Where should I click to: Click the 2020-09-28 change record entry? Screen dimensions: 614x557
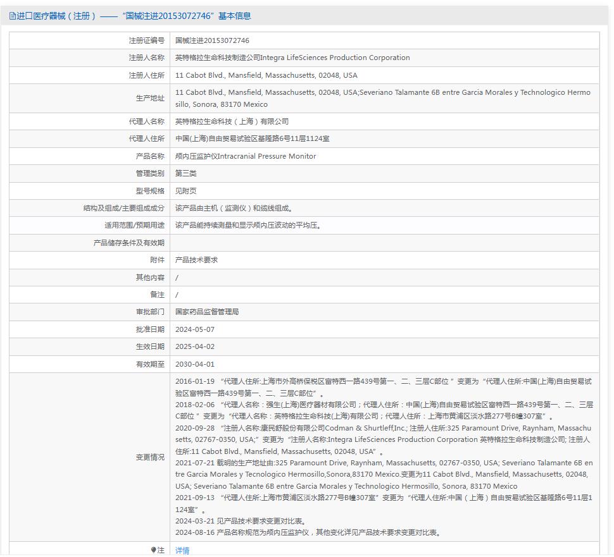click(383, 439)
